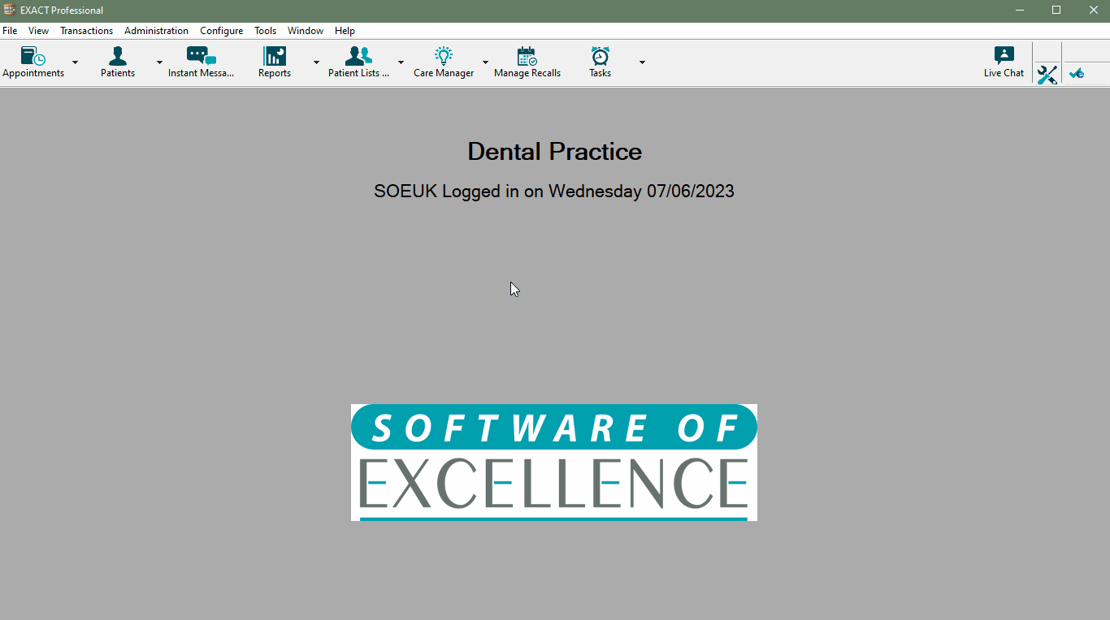Click the SOEUK Logged in status text
Image resolution: width=1110 pixels, height=620 pixels.
[x=554, y=192]
